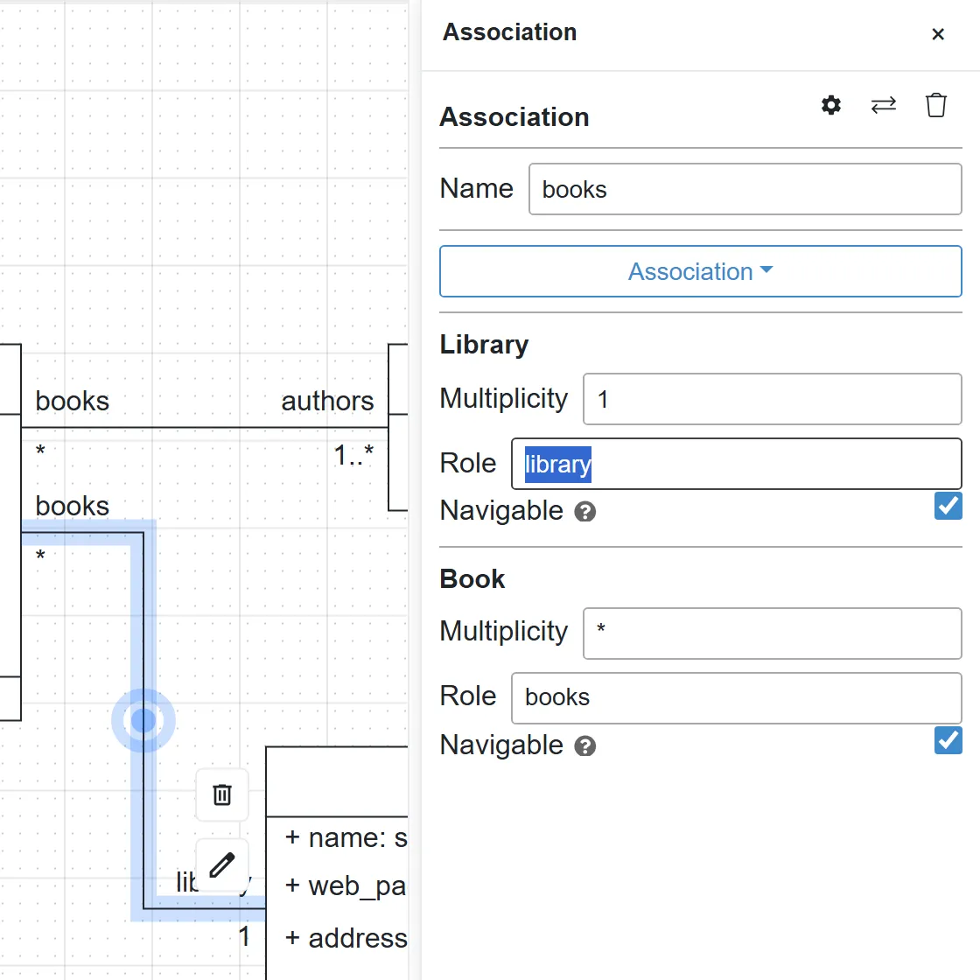Focus the Name field containing books
The height and width of the screenshot is (980, 980).
click(x=745, y=189)
